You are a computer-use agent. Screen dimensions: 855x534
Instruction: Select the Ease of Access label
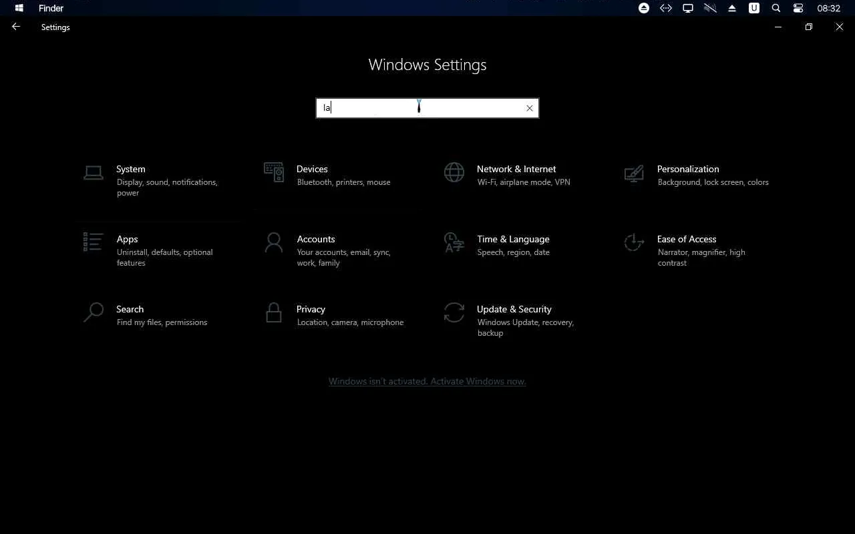pyautogui.click(x=687, y=239)
